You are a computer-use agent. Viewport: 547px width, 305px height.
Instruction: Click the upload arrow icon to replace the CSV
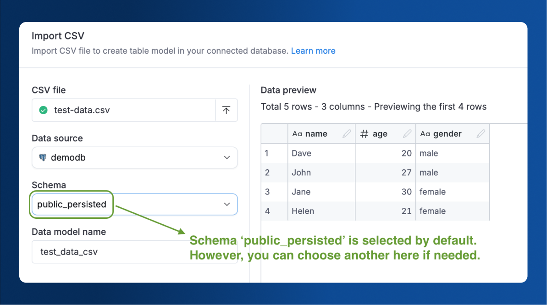tap(226, 110)
